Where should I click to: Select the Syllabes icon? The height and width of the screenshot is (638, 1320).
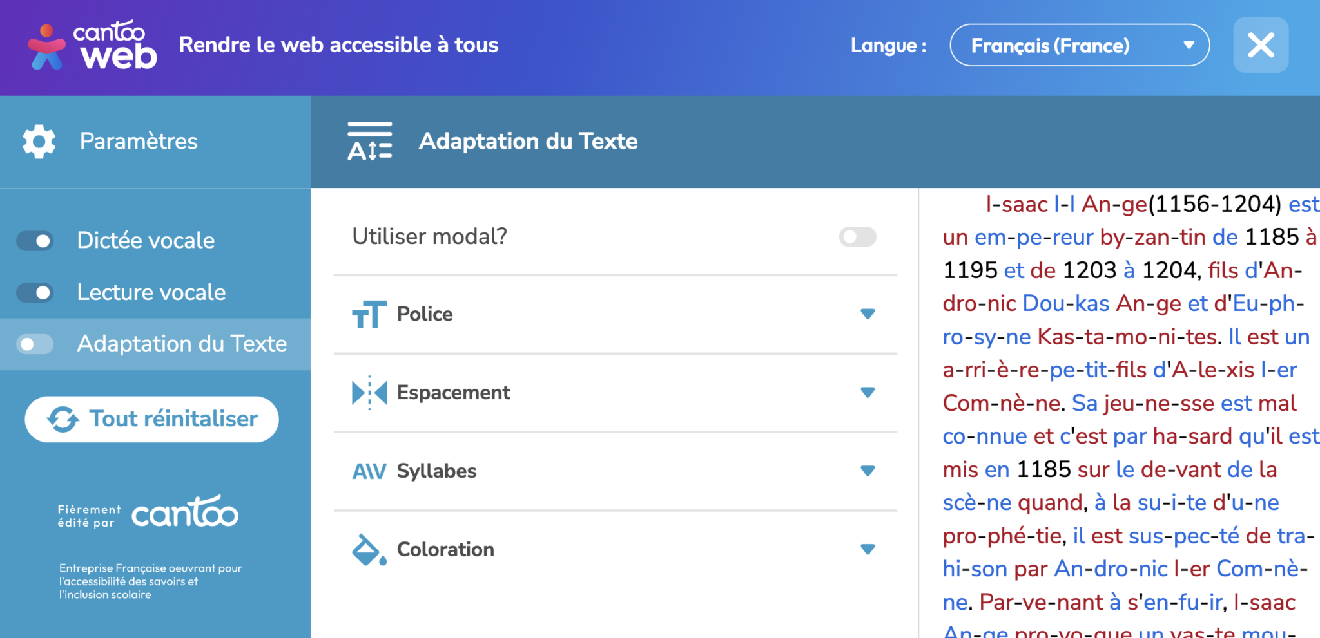tap(367, 471)
